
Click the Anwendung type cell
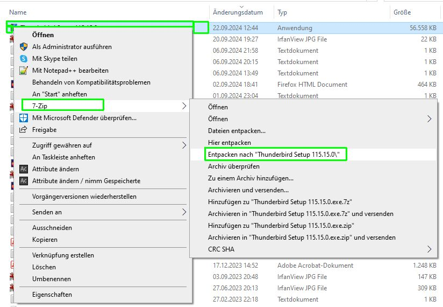coord(295,27)
